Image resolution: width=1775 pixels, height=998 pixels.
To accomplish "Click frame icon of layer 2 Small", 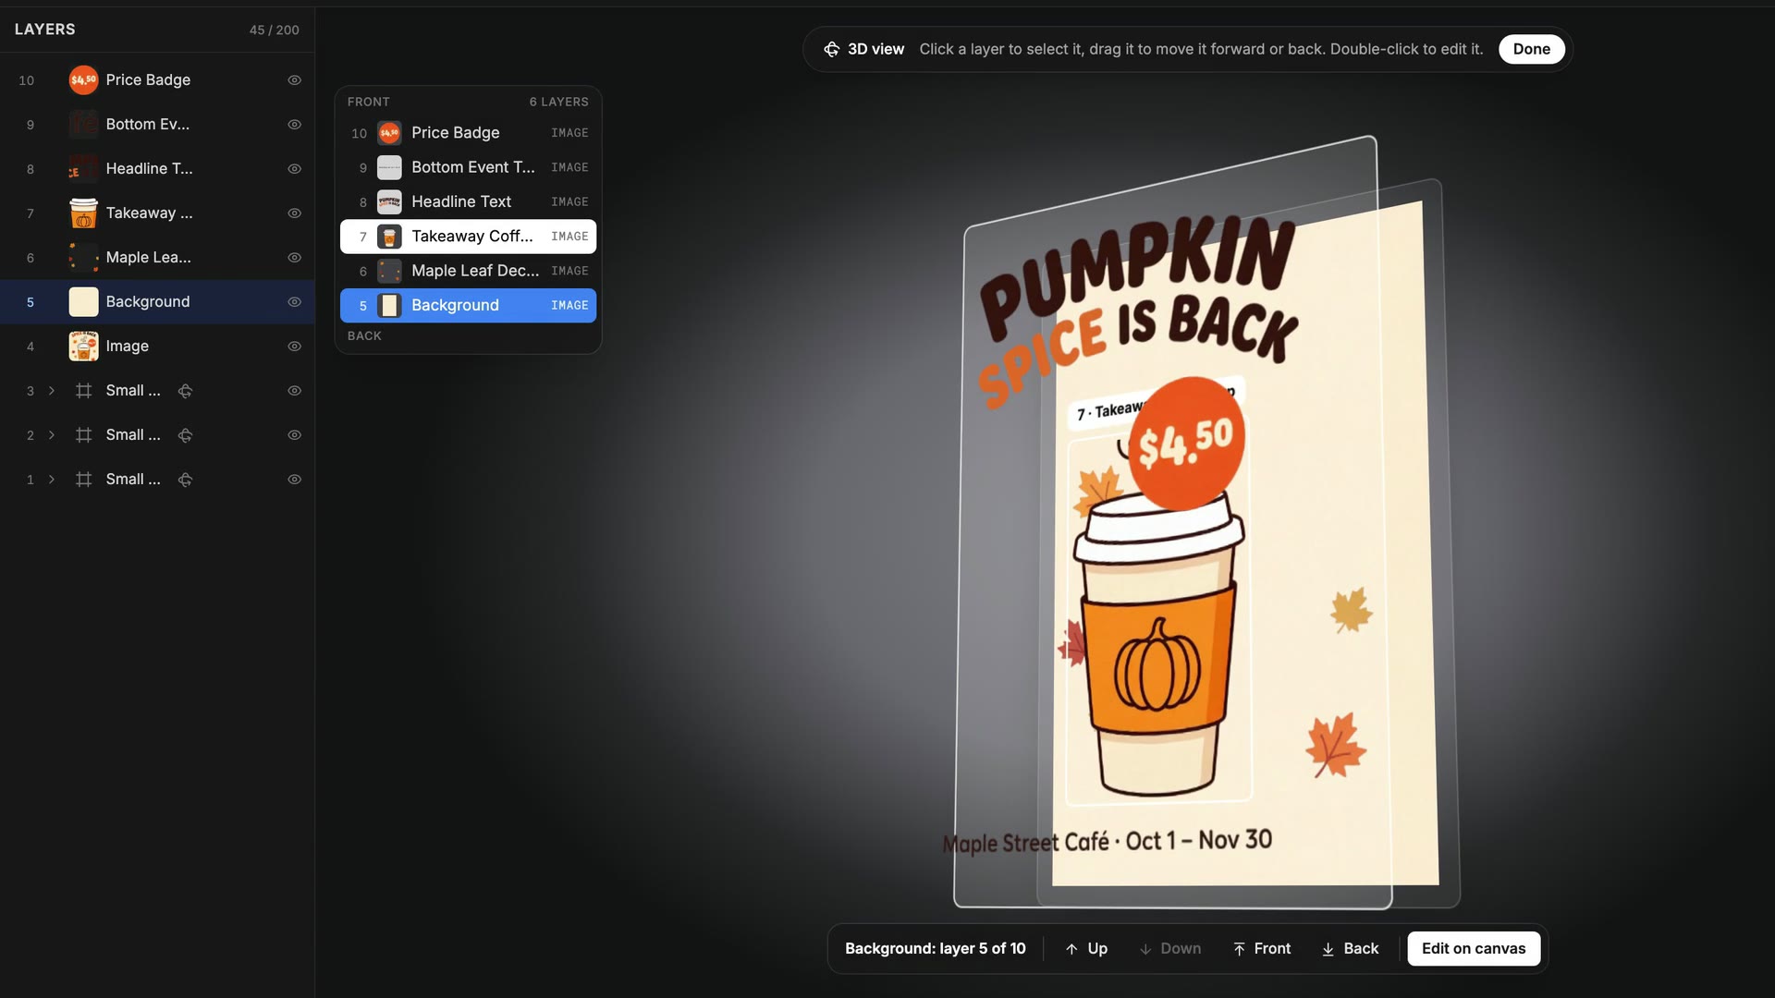I will tap(83, 435).
